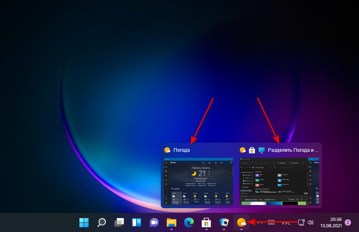Viewport: 359px width, 232px height.
Task: Toggle the pin icon in the Weather toolbar
Action: pyautogui.click(x=216, y=163)
